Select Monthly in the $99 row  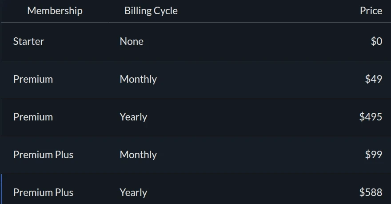(138, 155)
